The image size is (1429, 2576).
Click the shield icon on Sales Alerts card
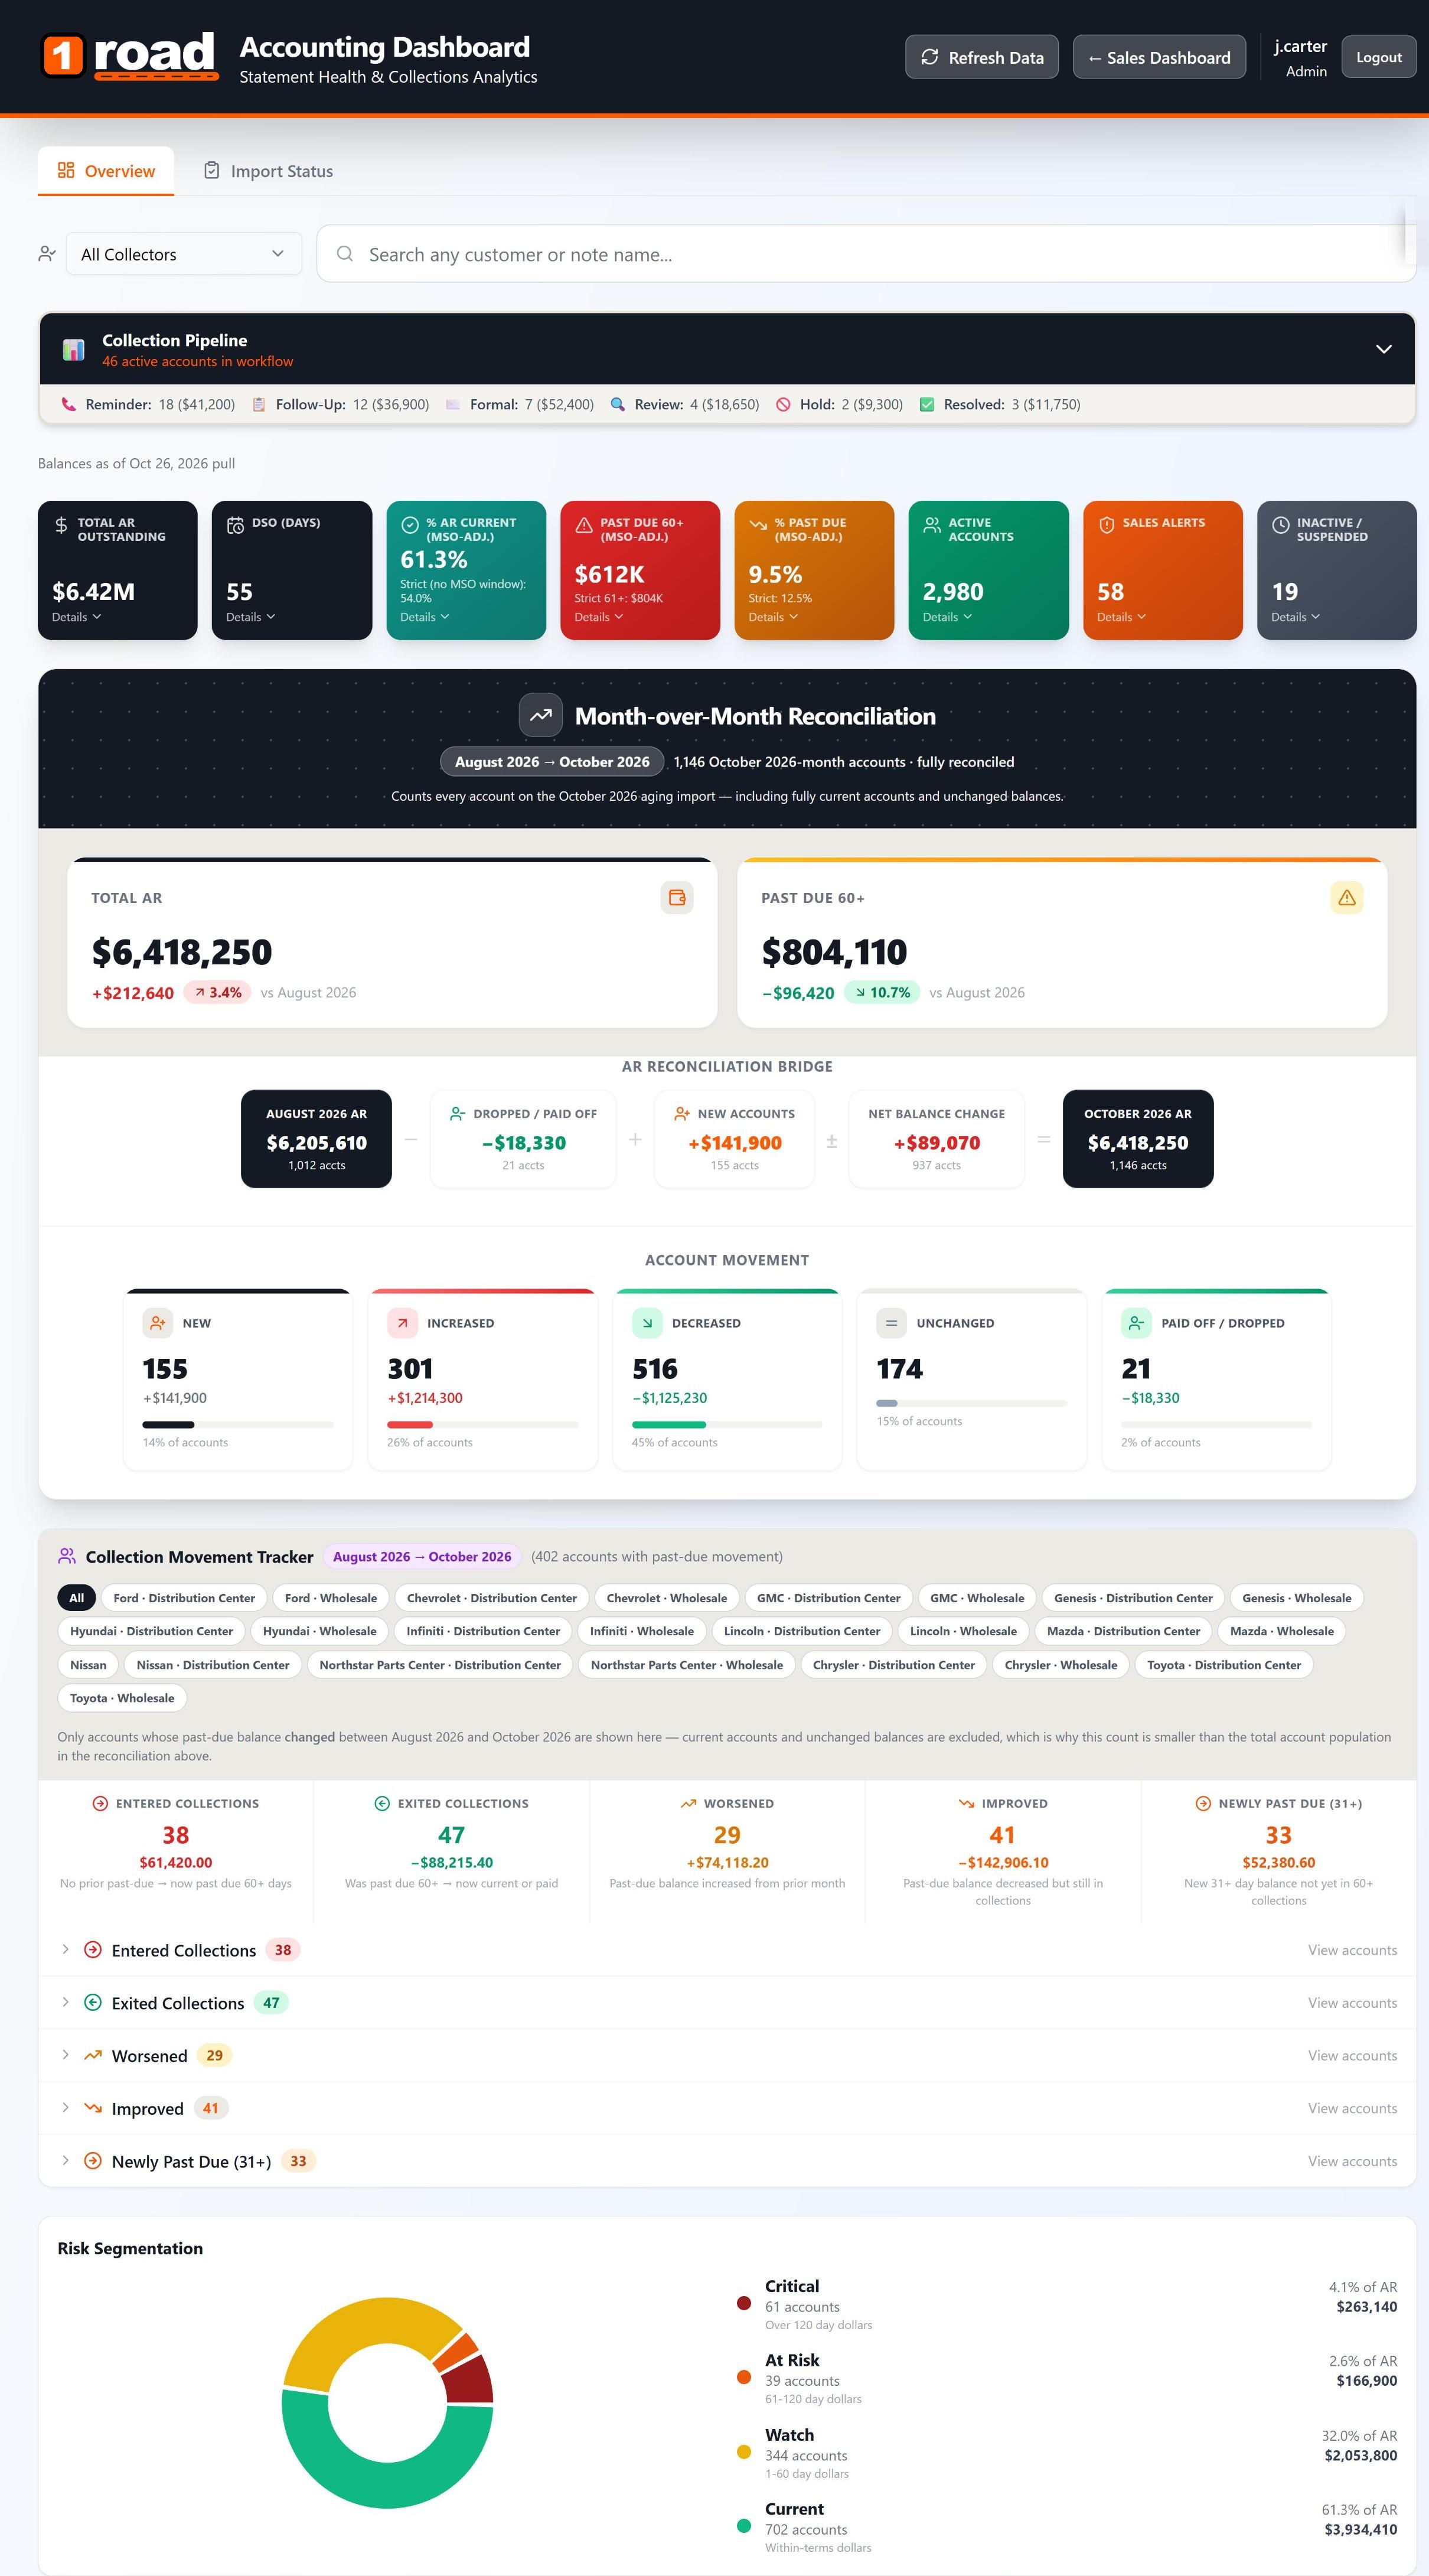pos(1106,525)
